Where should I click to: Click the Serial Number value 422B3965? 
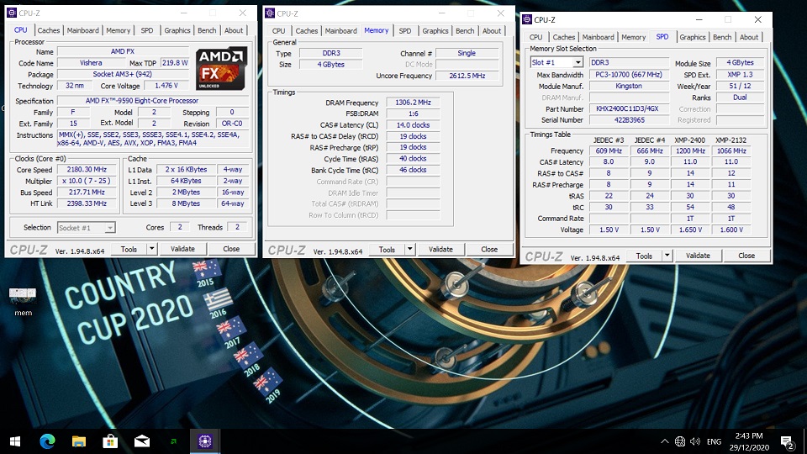[x=629, y=120]
